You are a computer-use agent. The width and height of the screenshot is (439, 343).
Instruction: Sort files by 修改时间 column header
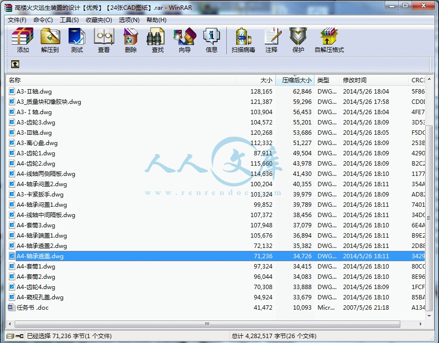click(374, 80)
